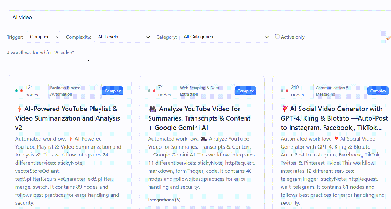Click the Complex badge on the YouTube Playlist card

(112, 91)
